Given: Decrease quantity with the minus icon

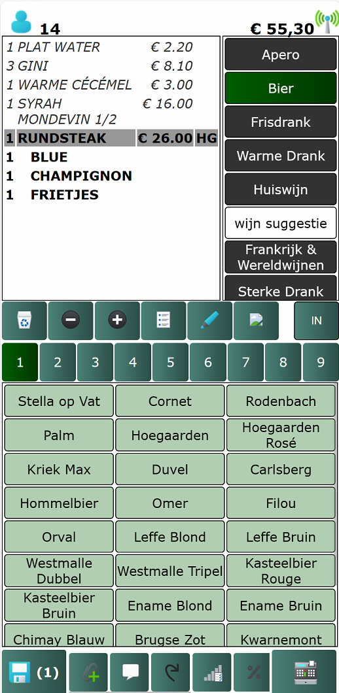Looking at the screenshot, I should point(71,320).
